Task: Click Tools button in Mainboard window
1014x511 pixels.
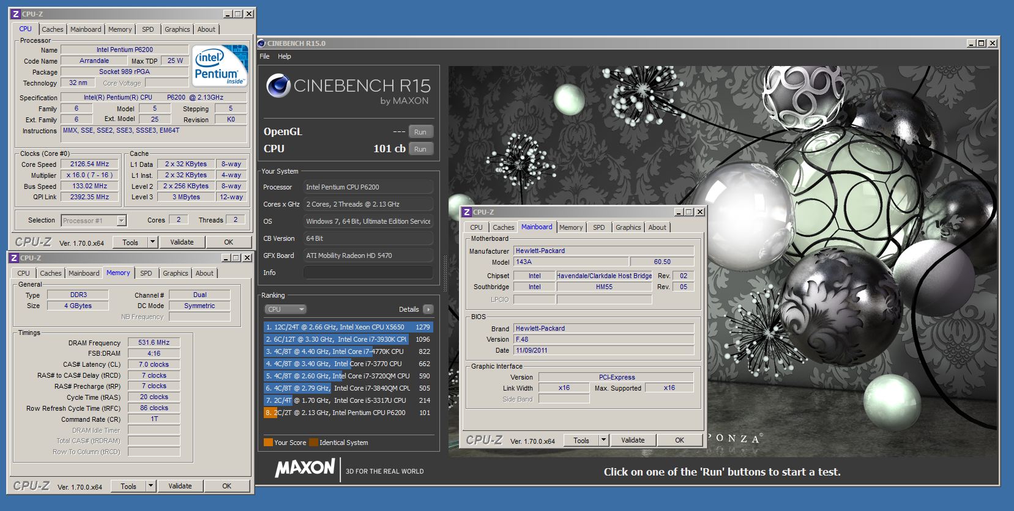Action: 581,440
